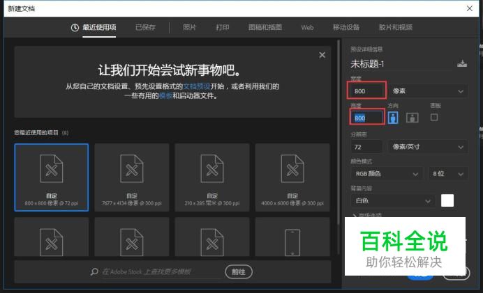Image resolution: width=483 pixels, height=293 pixels.
Task: Dismiss the welcome banner with its X
Action: [x=322, y=55]
